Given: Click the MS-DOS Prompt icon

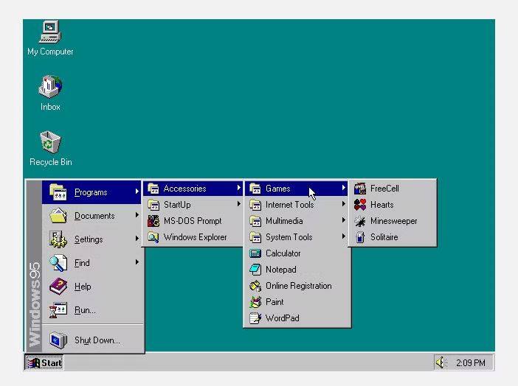Looking at the screenshot, I should coord(153,221).
